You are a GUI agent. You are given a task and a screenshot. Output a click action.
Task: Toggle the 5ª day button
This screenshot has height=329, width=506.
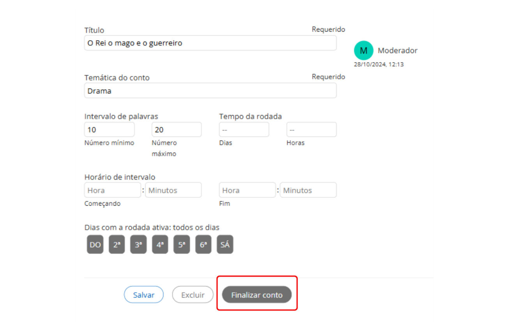(182, 245)
